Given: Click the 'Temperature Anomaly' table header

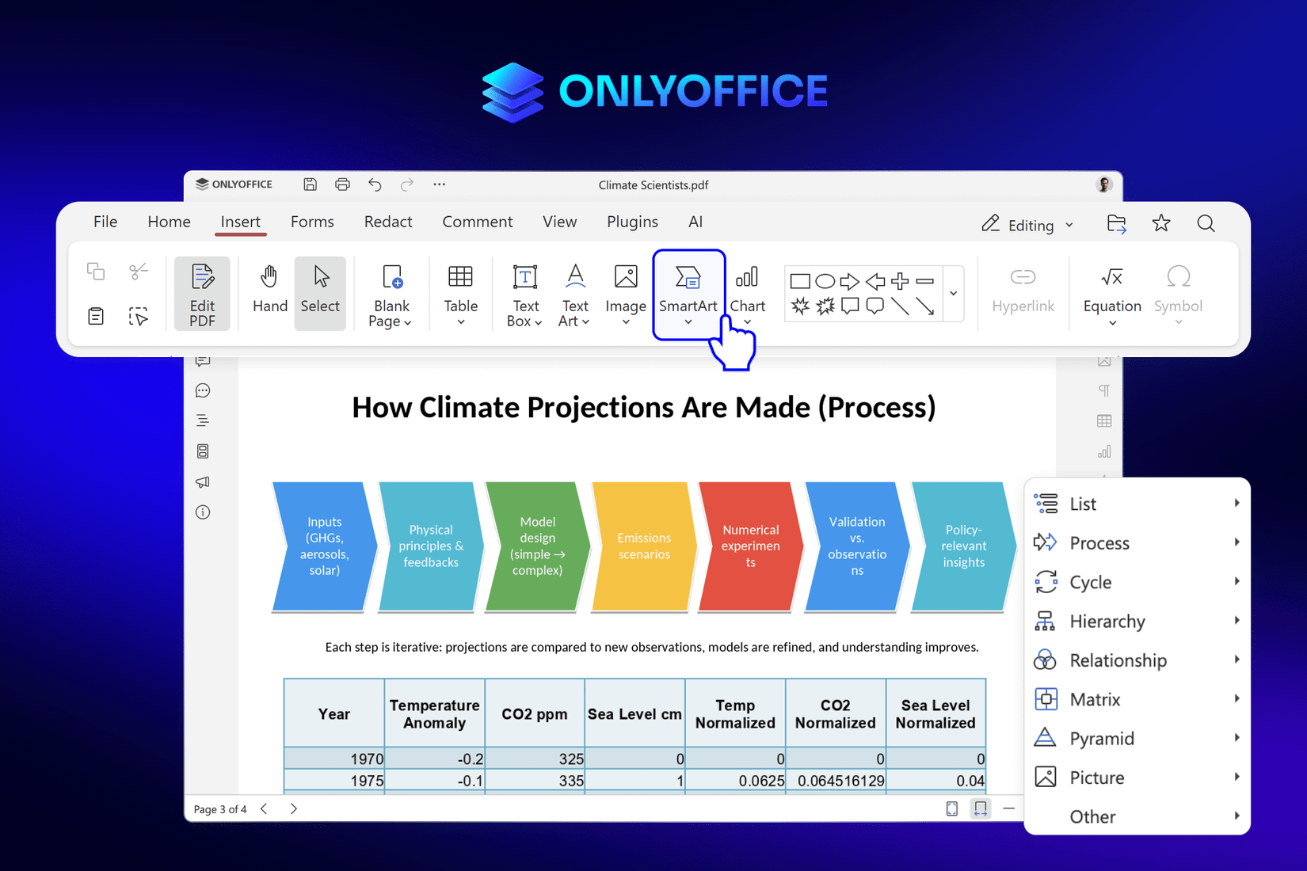Looking at the screenshot, I should (x=434, y=714).
